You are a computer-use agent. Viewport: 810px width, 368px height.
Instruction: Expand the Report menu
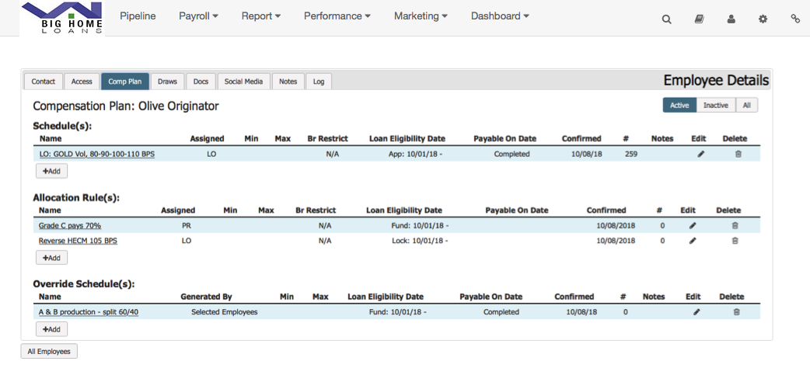pyautogui.click(x=261, y=16)
